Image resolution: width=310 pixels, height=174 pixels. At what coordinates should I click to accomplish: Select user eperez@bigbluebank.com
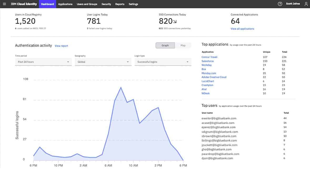click(x=218, y=127)
